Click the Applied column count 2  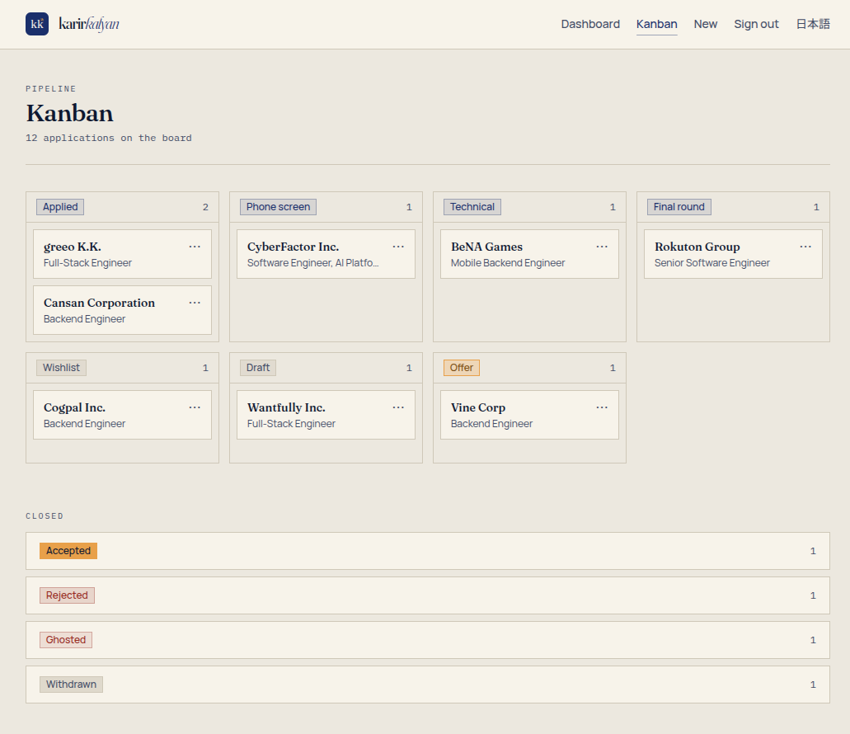coord(205,207)
